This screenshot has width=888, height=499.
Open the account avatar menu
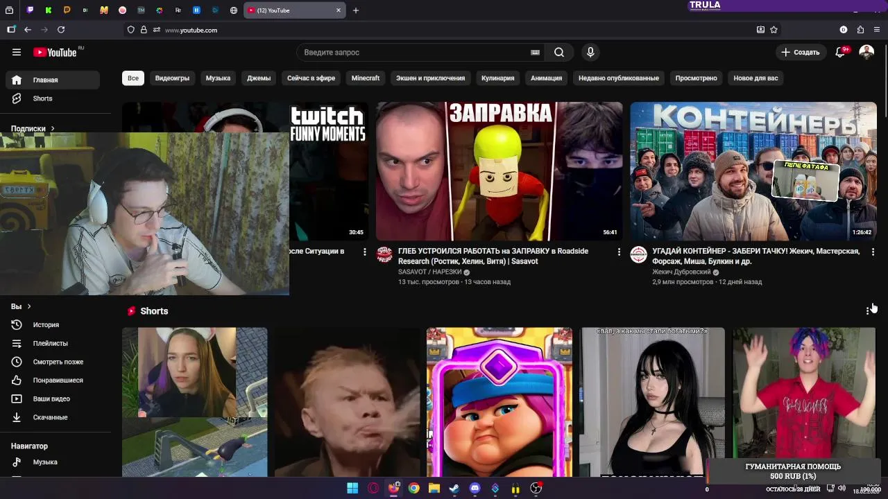(x=866, y=52)
